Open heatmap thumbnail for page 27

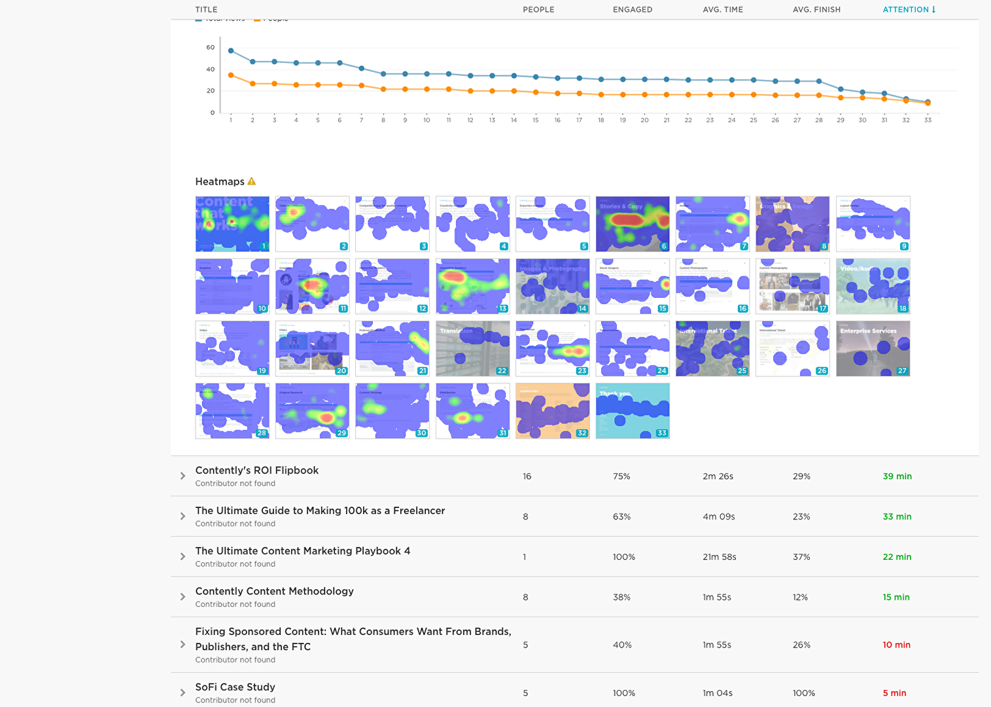[873, 348]
